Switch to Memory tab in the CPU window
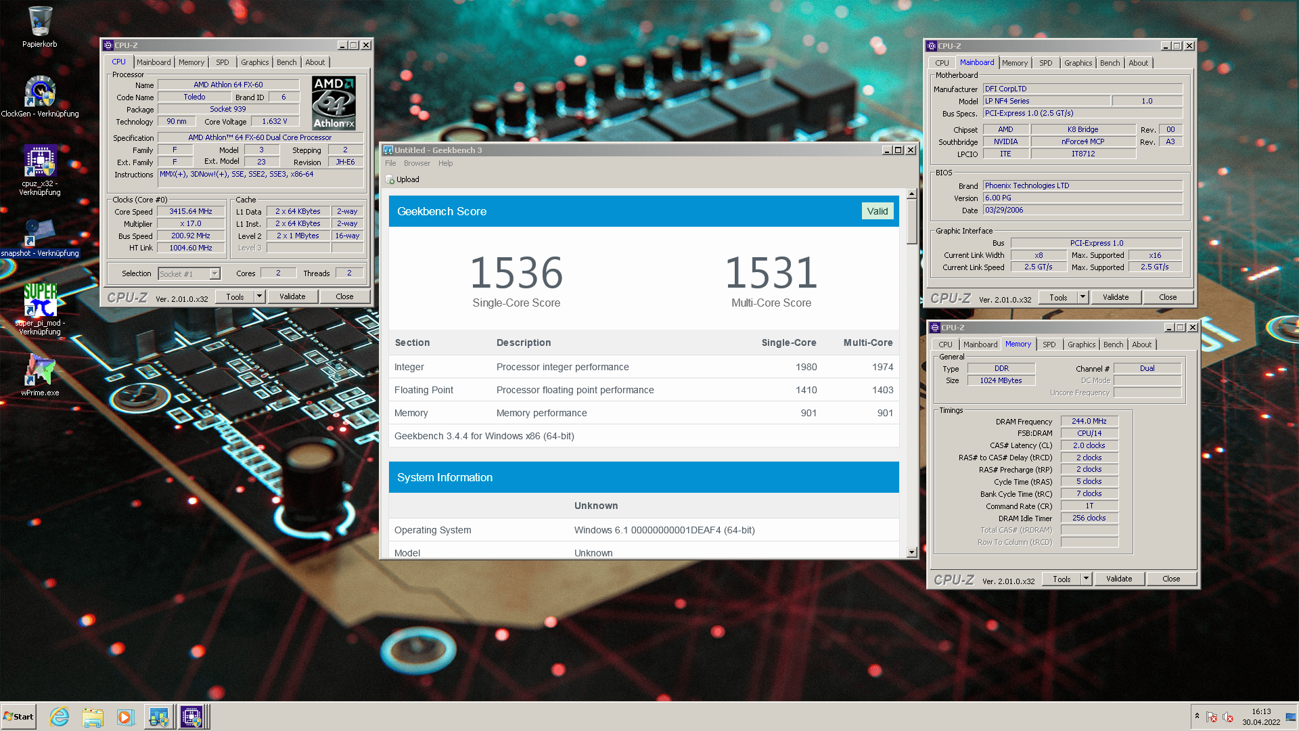1299x731 pixels. point(191,62)
